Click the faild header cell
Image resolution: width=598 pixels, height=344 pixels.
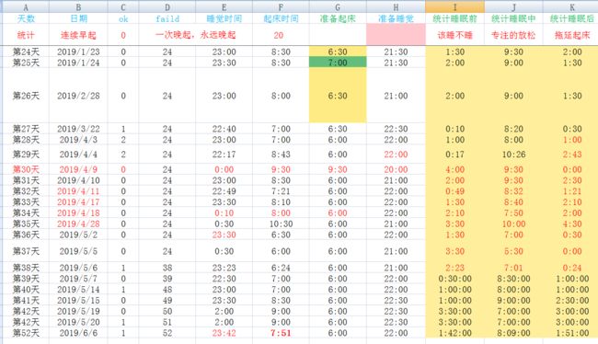(167, 18)
